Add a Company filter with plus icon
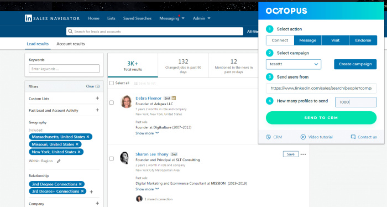Screen dimensions: 387x207 coord(97,204)
